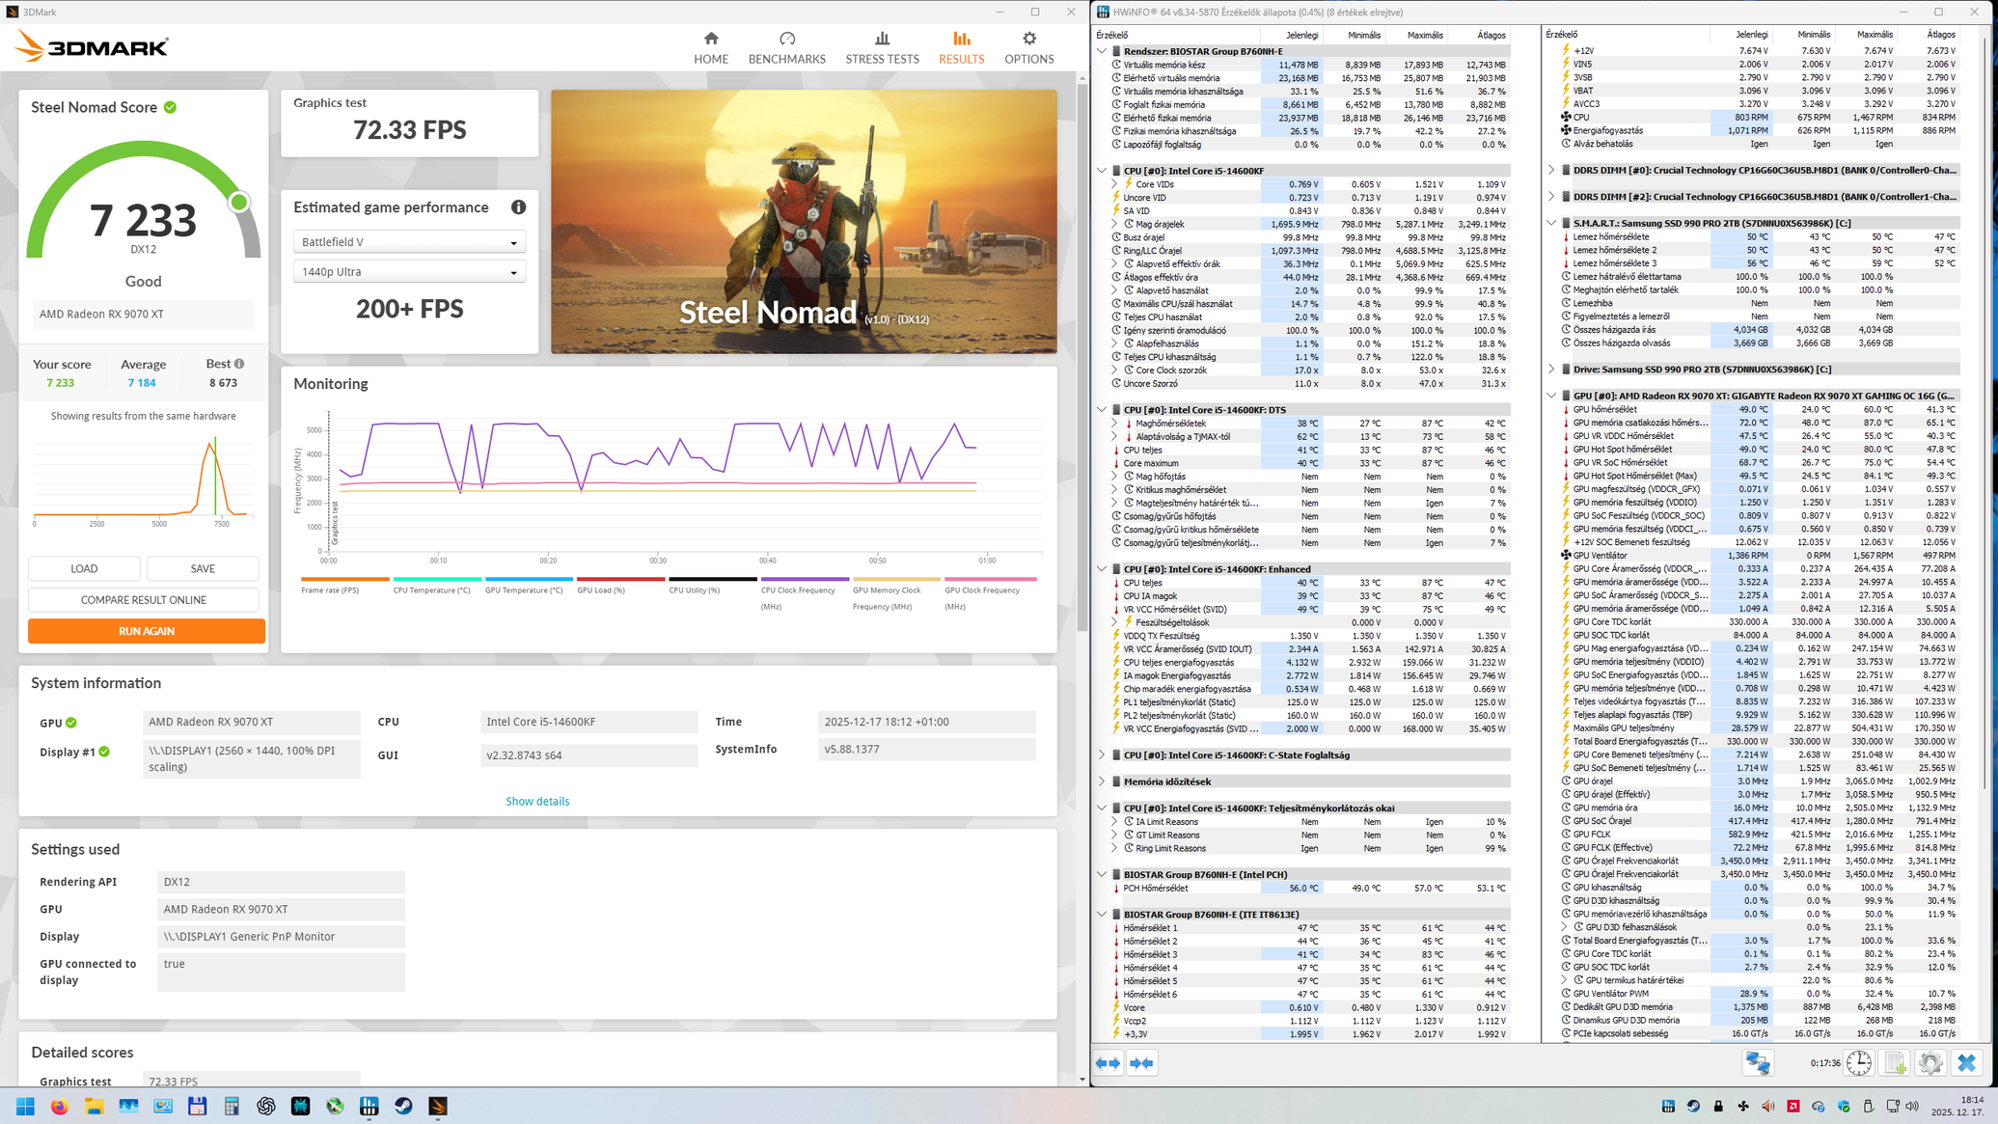Viewport: 1998px width, 1124px height.
Task: Launch Firefox from the taskbar
Action: coord(60,1106)
